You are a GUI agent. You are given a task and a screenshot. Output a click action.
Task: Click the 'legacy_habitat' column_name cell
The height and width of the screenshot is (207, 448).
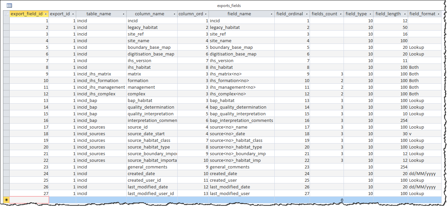click(152, 27)
